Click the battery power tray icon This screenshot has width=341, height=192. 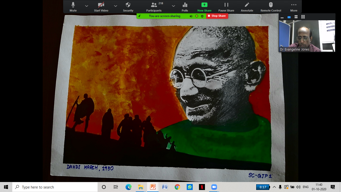coord(292,187)
